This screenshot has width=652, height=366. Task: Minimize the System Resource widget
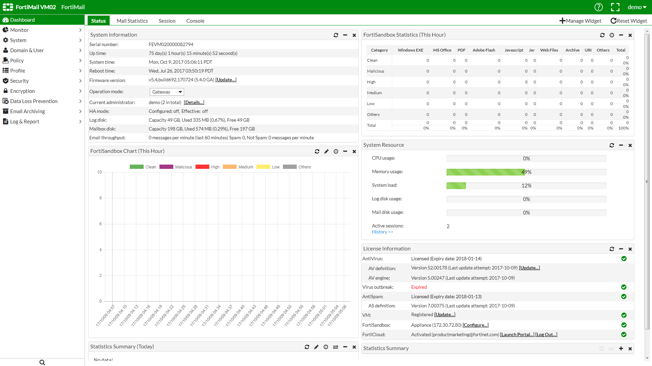click(x=621, y=145)
